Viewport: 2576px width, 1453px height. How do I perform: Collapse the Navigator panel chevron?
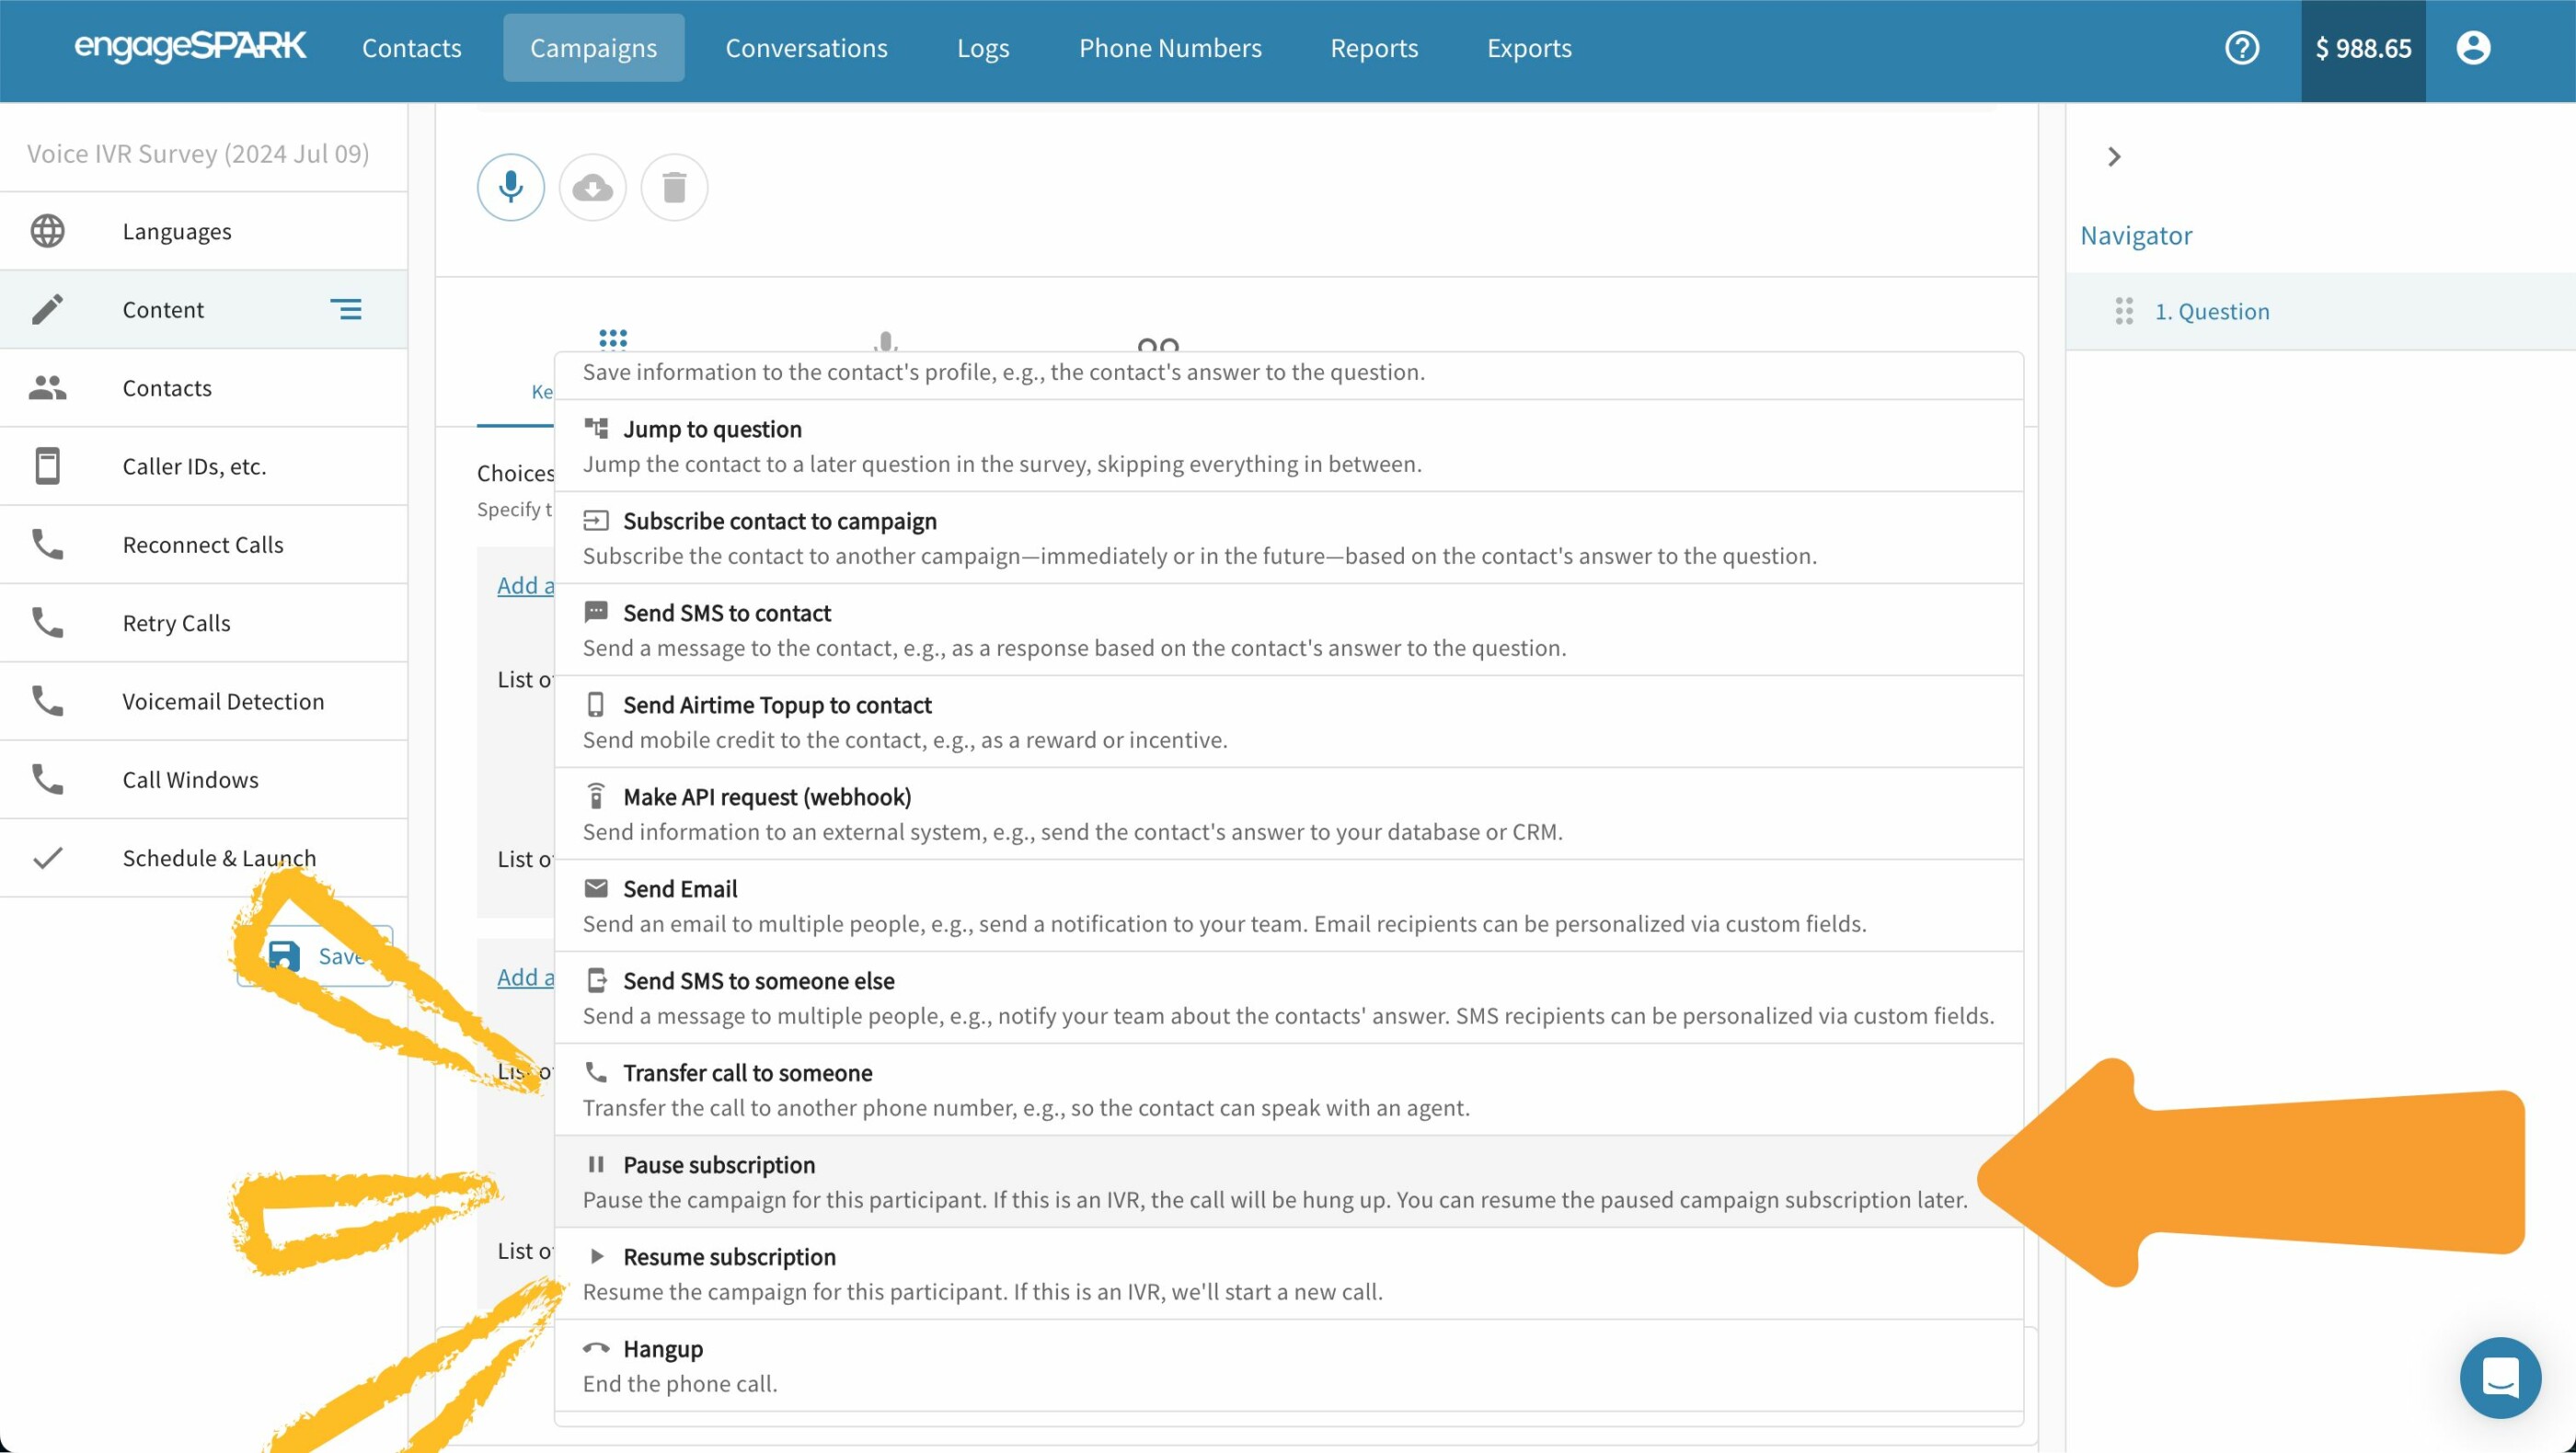pos(2113,157)
